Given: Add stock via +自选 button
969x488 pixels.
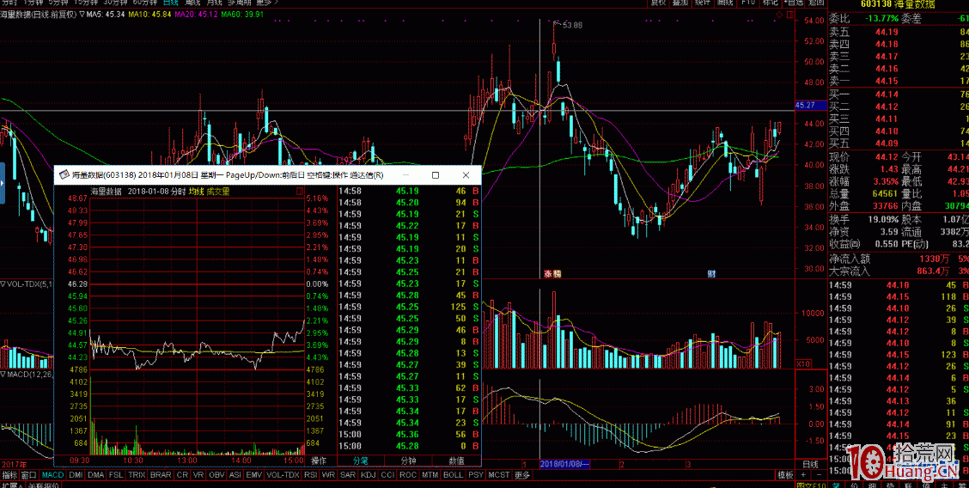Looking at the screenshot, I should point(793,3).
